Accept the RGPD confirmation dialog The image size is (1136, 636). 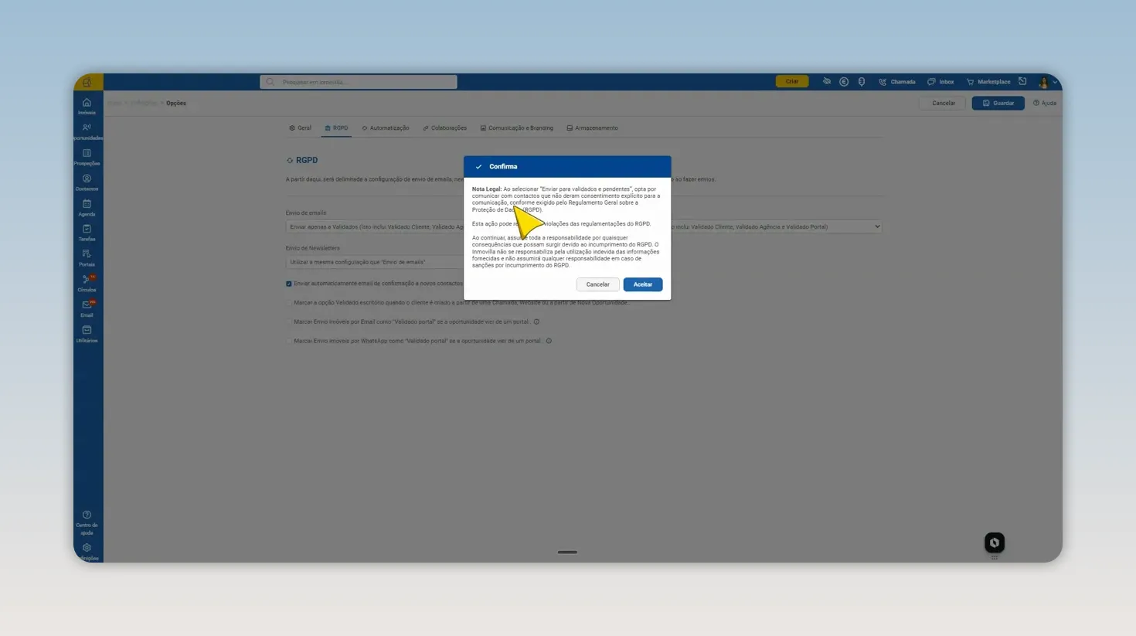tap(643, 284)
